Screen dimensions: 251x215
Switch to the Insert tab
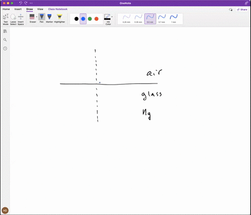[18, 9]
